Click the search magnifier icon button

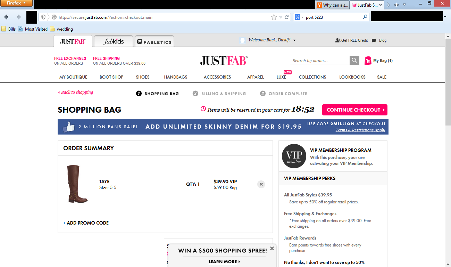(354, 60)
